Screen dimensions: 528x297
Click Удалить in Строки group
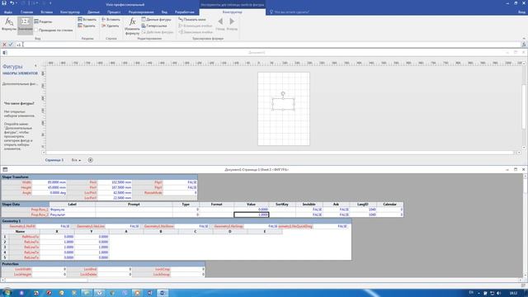[111, 26]
